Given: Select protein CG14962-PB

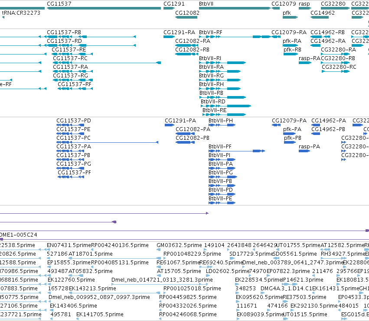Looking at the screenshot, I should pos(328,129).
